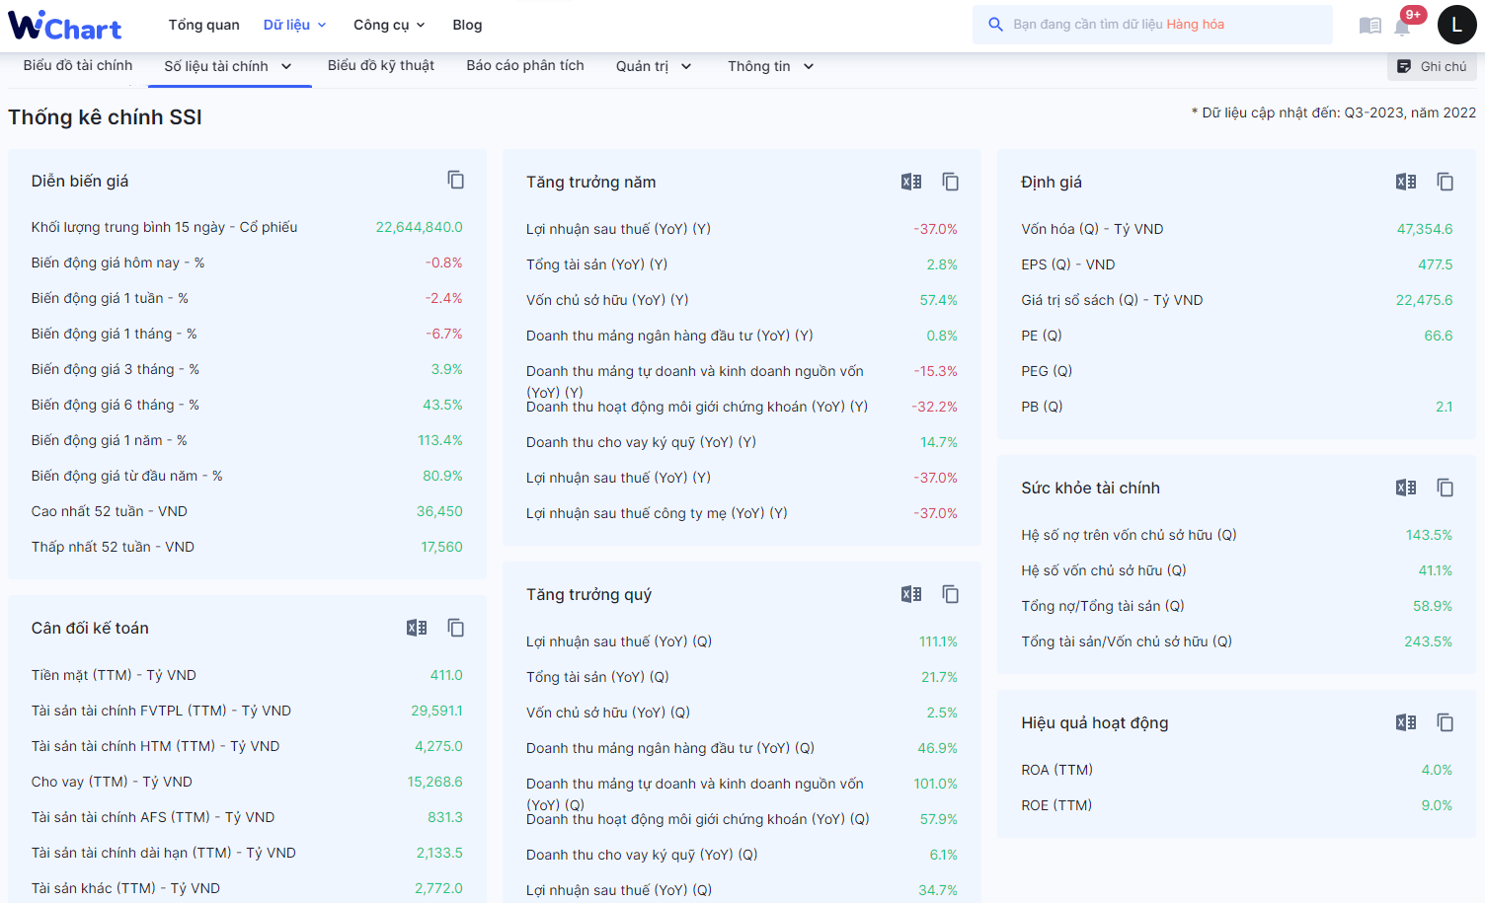The image size is (1485, 903).
Task: Click the data update date note
Action: [1334, 113]
